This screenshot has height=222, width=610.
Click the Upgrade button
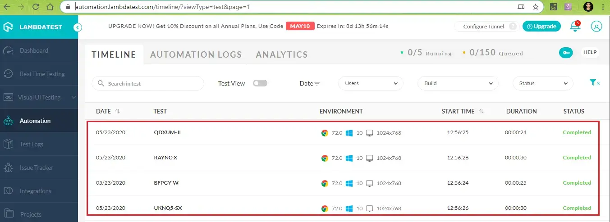(x=541, y=27)
